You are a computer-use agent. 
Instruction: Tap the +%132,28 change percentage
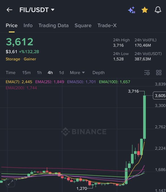coord(29,52)
